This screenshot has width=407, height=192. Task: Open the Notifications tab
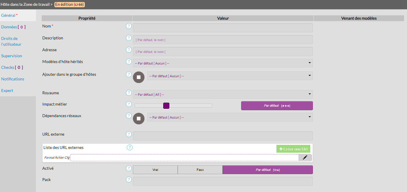(13, 79)
